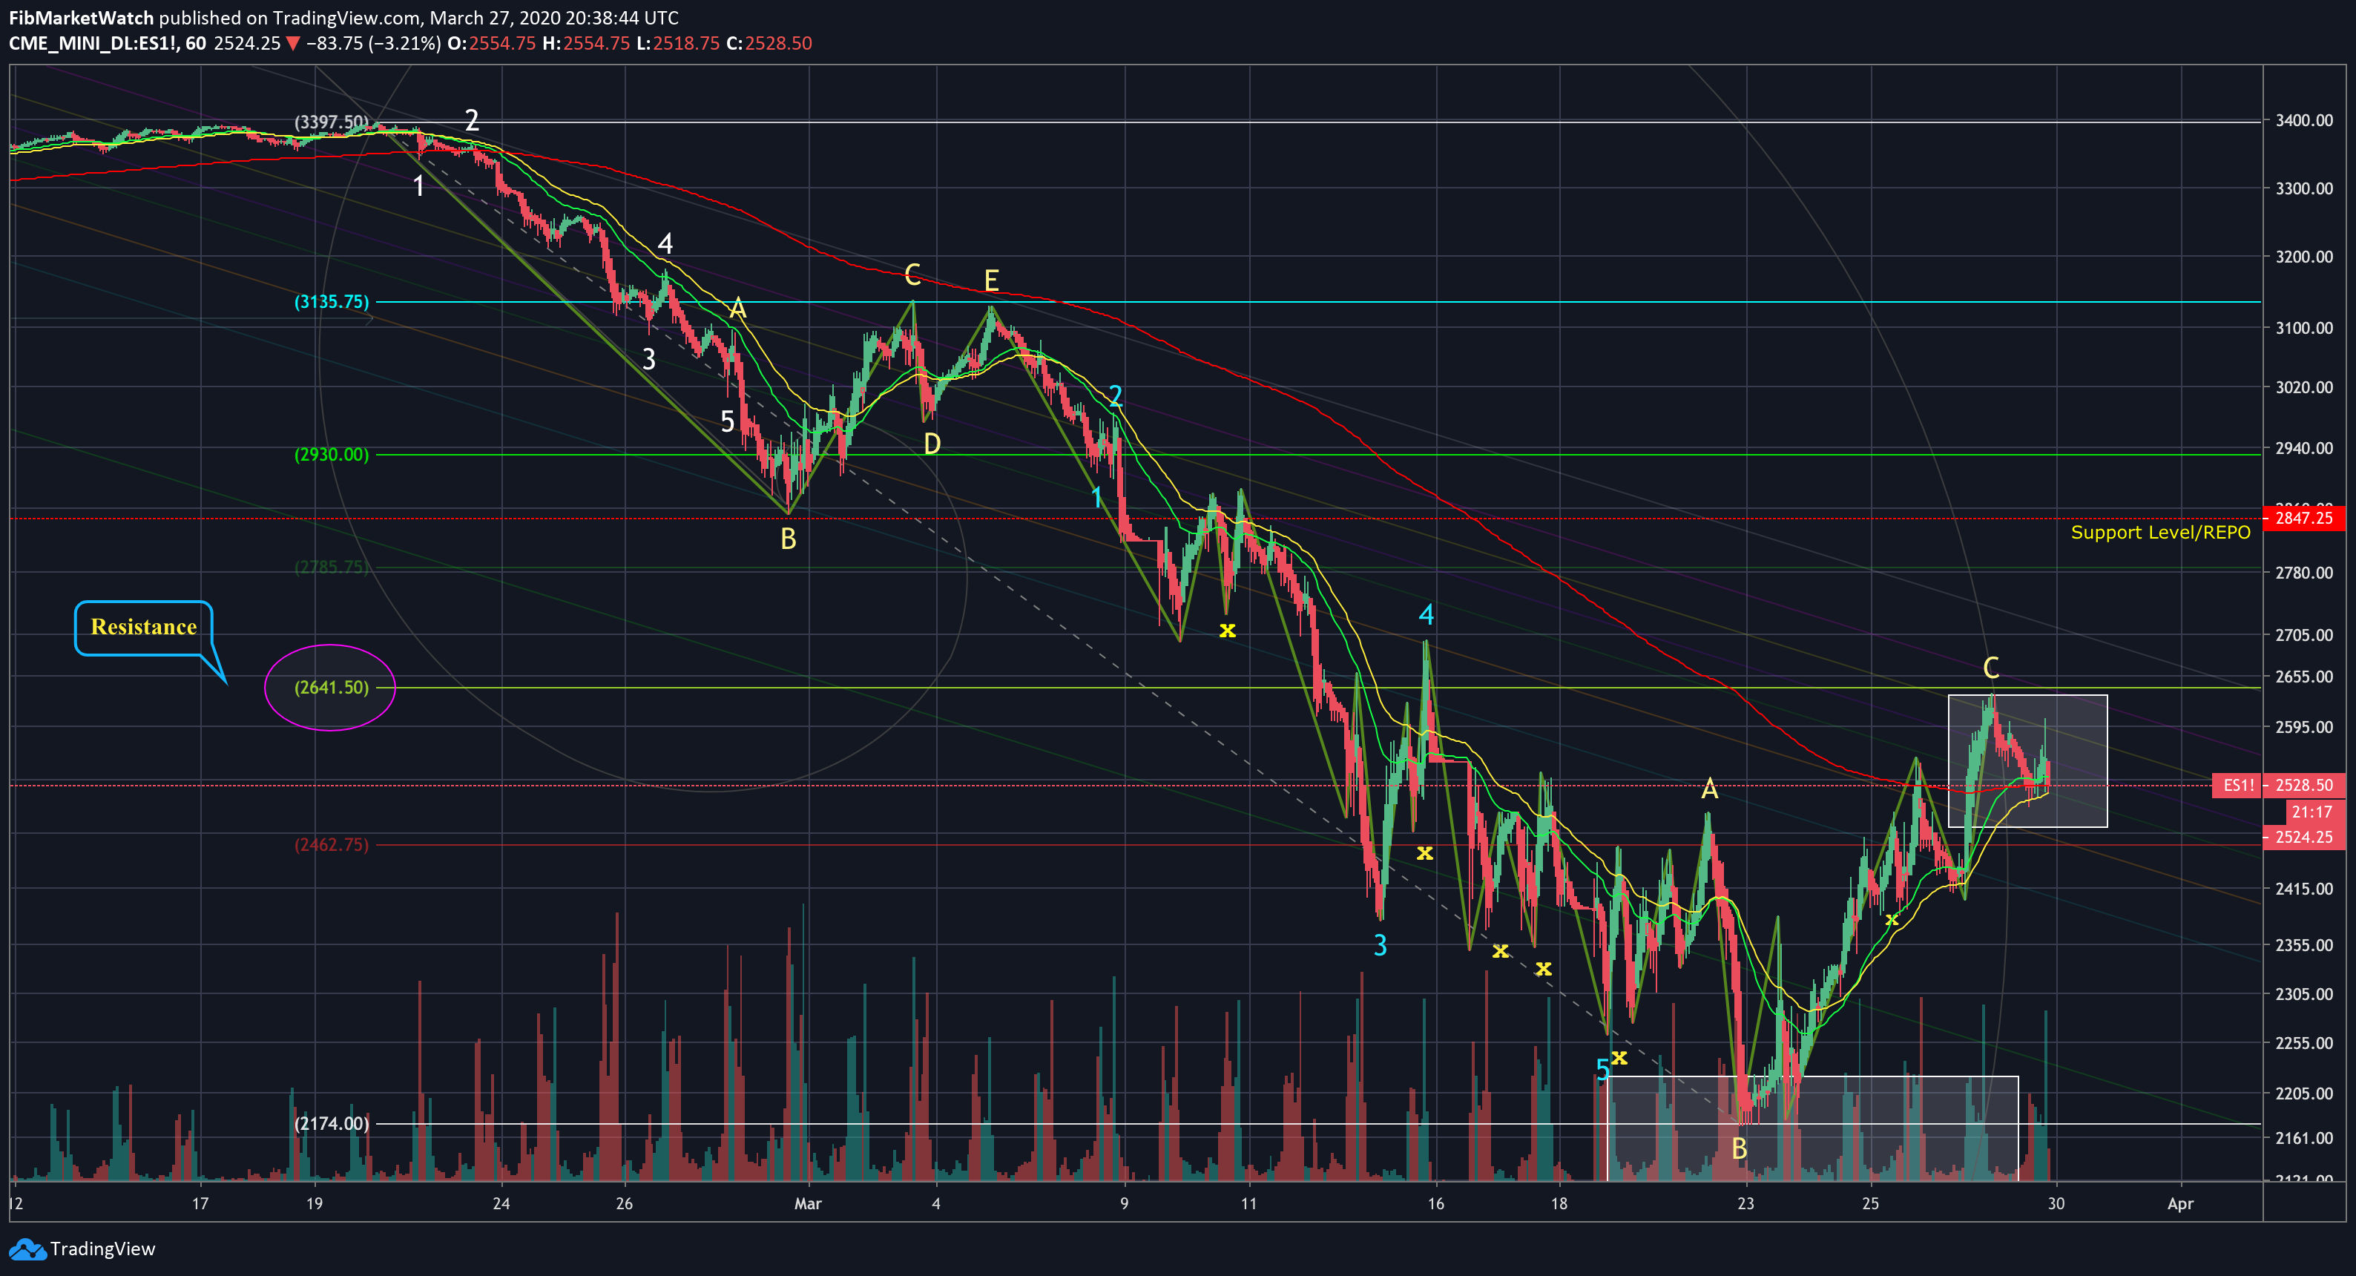This screenshot has width=2356, height=1276.
Task: Click the red 2847.25 price tag on axis
Action: point(2304,518)
